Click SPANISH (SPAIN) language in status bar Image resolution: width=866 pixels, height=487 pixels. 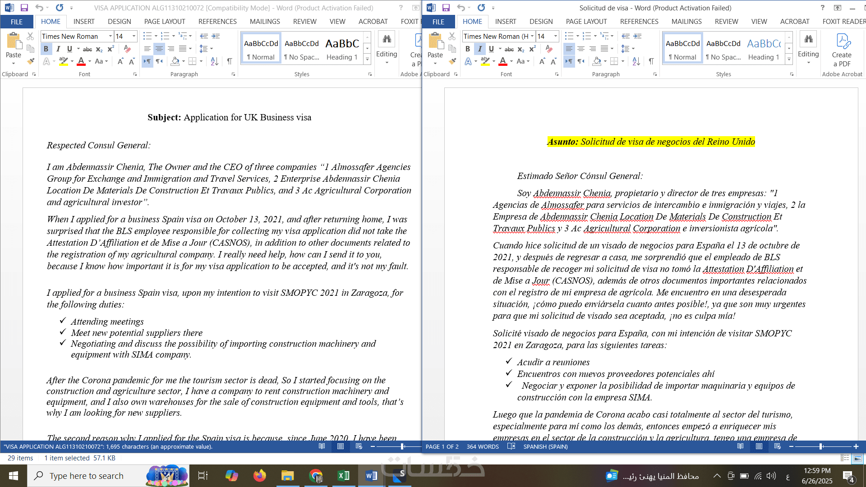(x=545, y=446)
